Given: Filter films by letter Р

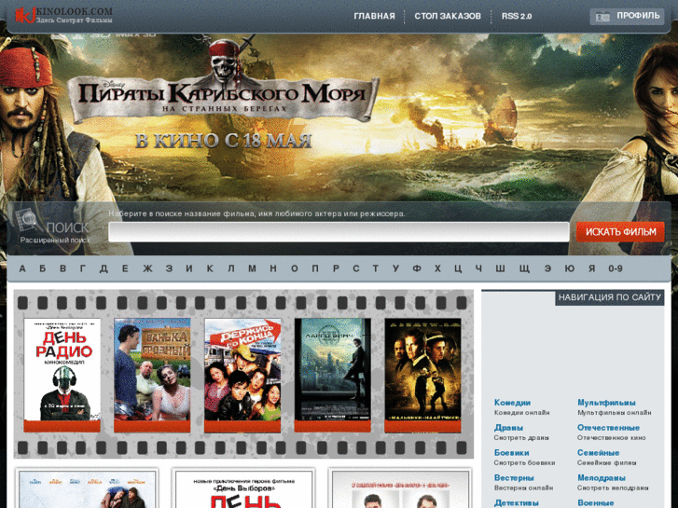Looking at the screenshot, I should 336,269.
